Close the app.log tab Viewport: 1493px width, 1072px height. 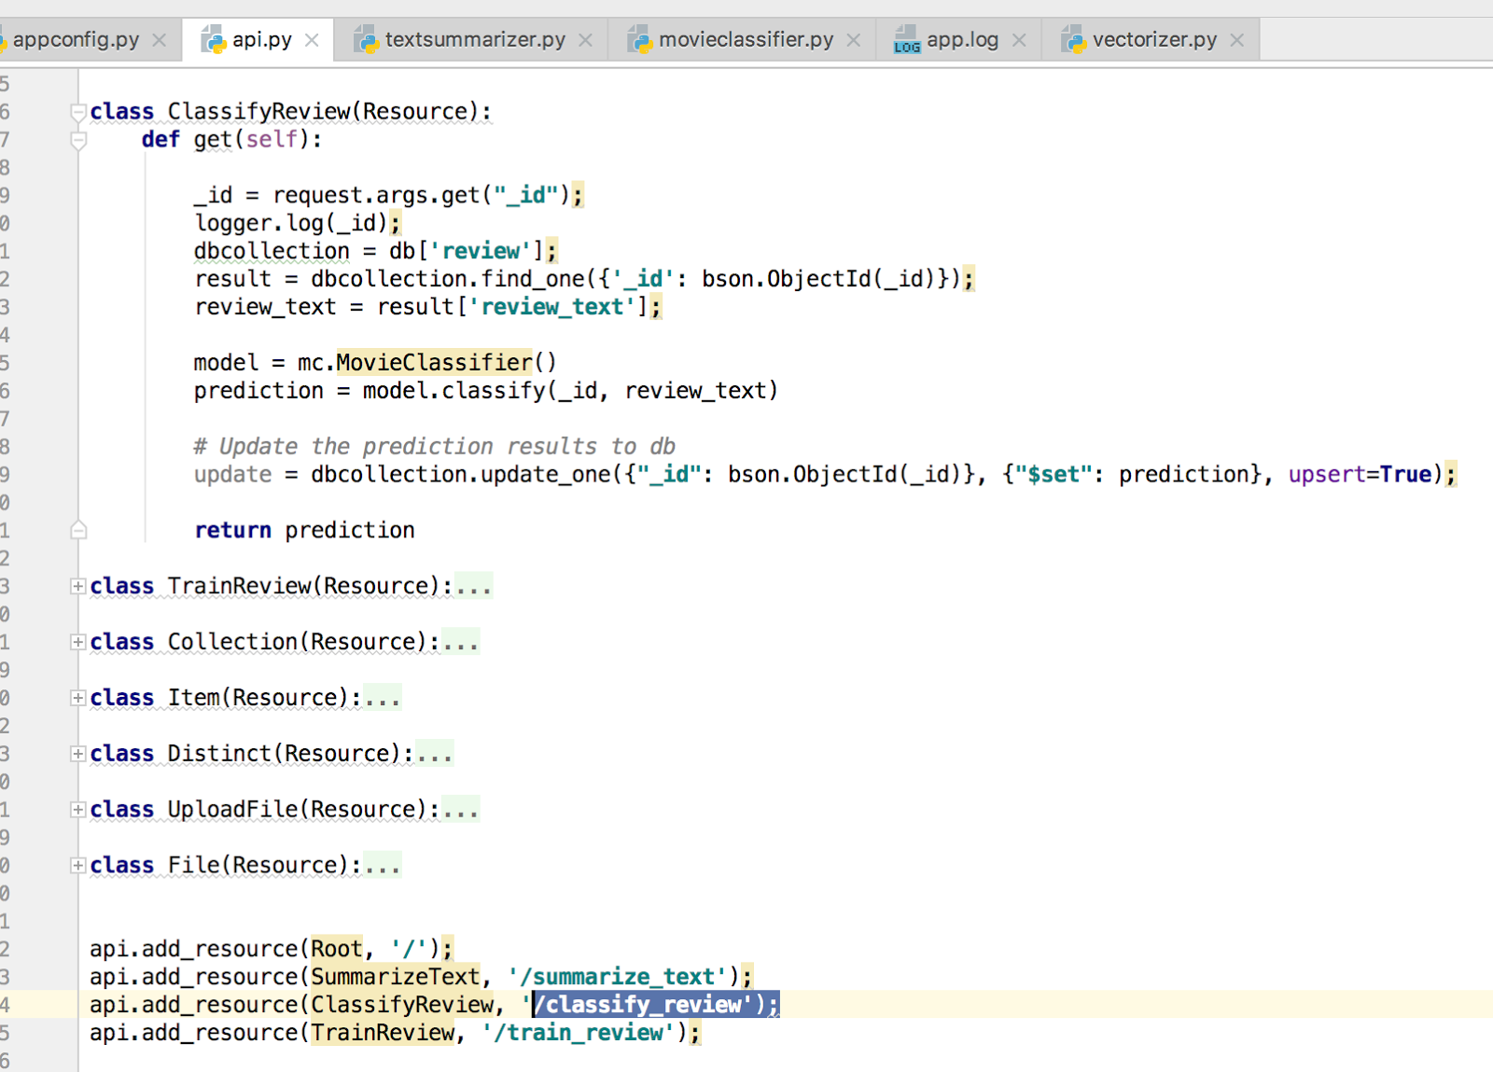1019,40
